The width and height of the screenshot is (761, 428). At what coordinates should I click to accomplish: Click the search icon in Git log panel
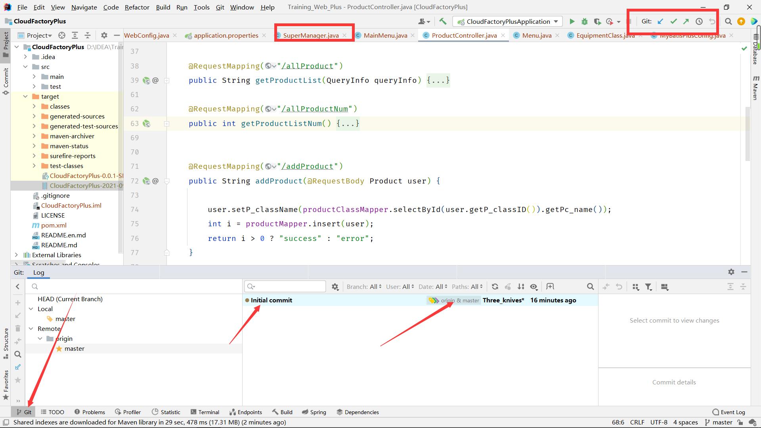(x=590, y=287)
